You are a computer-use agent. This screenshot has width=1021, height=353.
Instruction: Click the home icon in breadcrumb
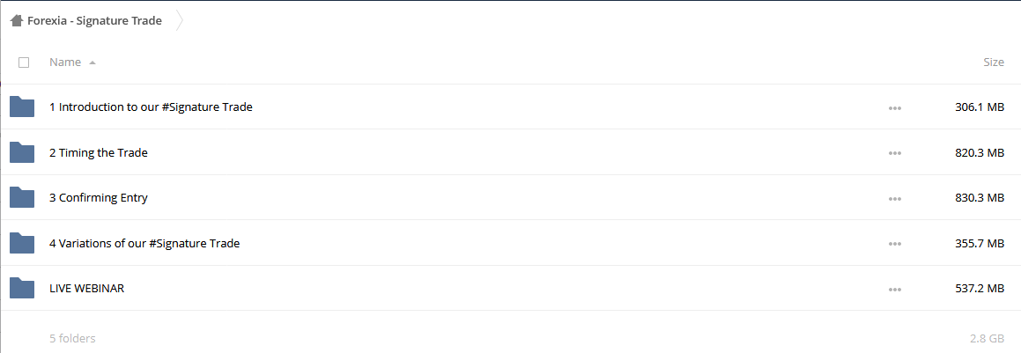(x=17, y=21)
